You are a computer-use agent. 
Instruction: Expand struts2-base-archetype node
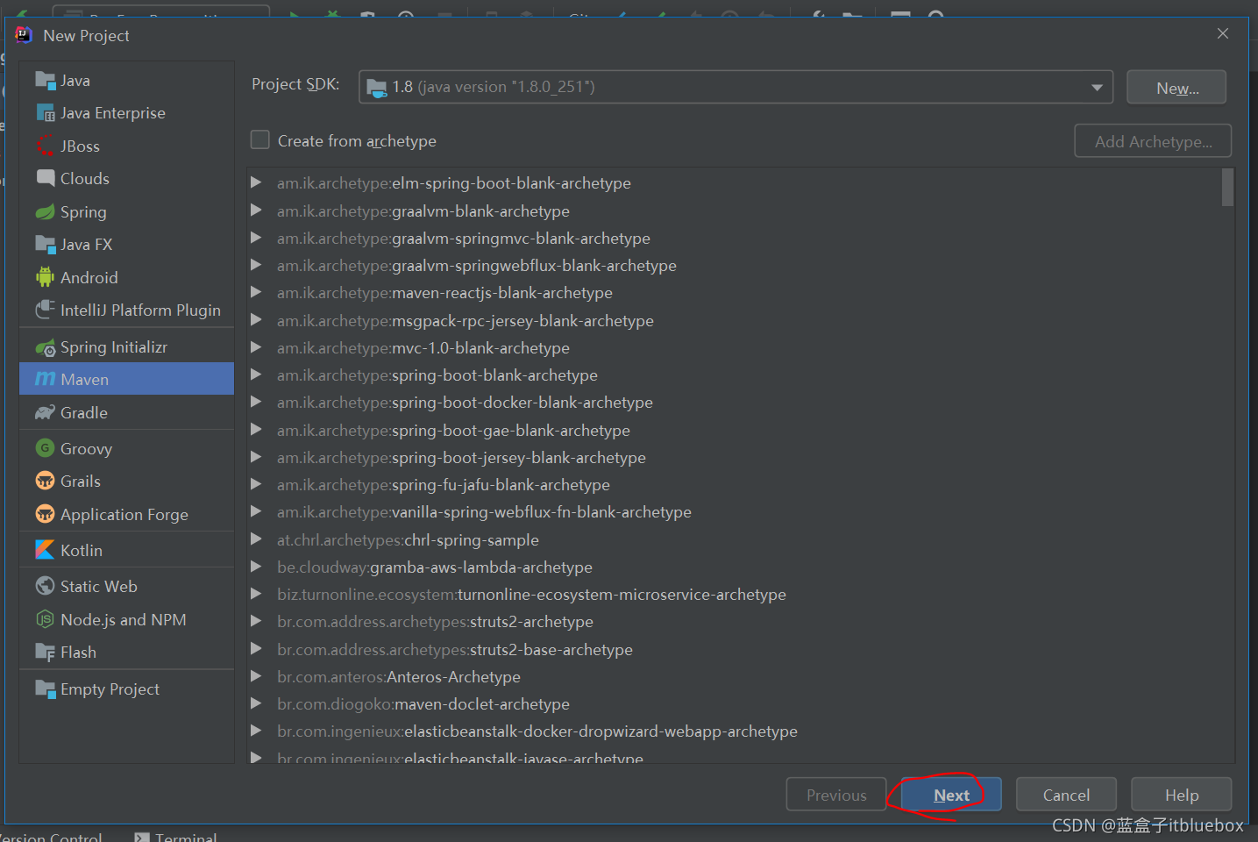(x=256, y=649)
